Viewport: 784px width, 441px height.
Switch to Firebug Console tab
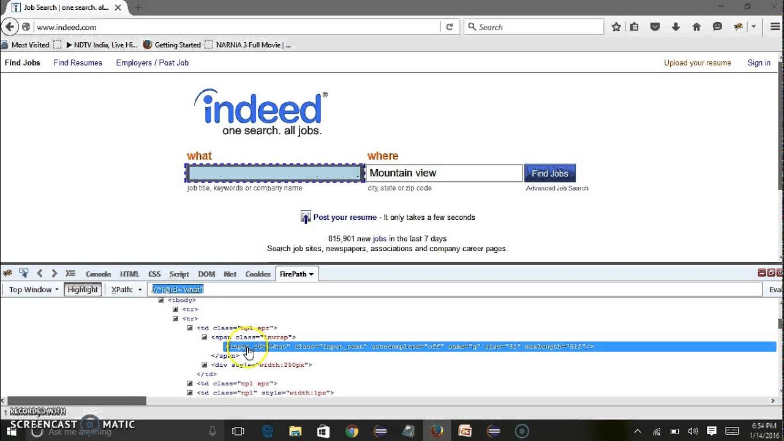pos(98,274)
